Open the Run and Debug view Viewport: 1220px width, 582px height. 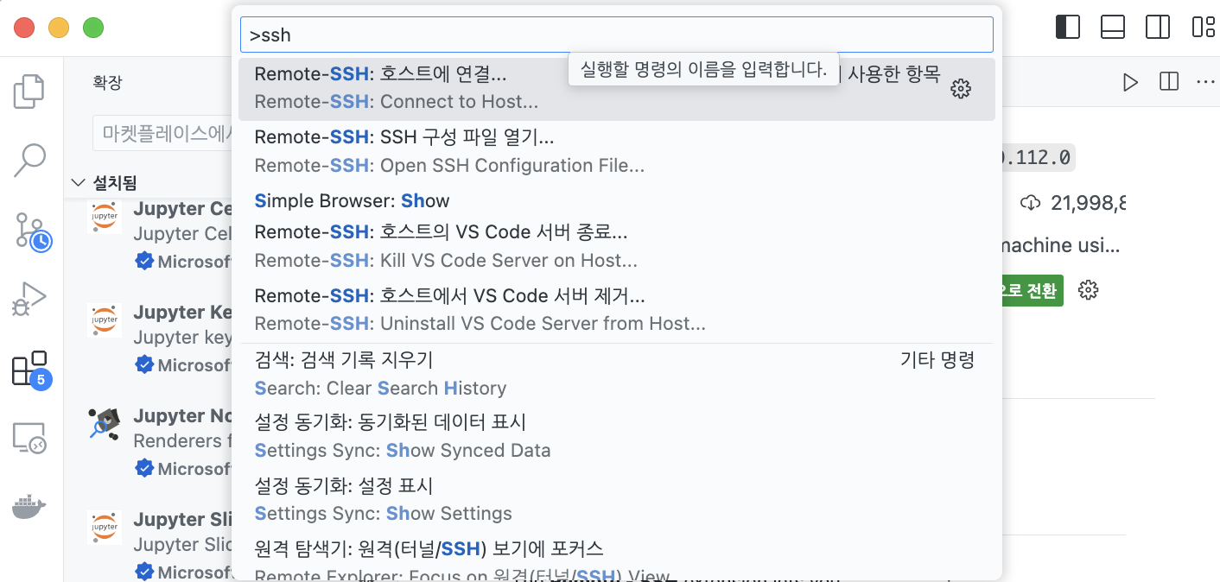(x=29, y=299)
